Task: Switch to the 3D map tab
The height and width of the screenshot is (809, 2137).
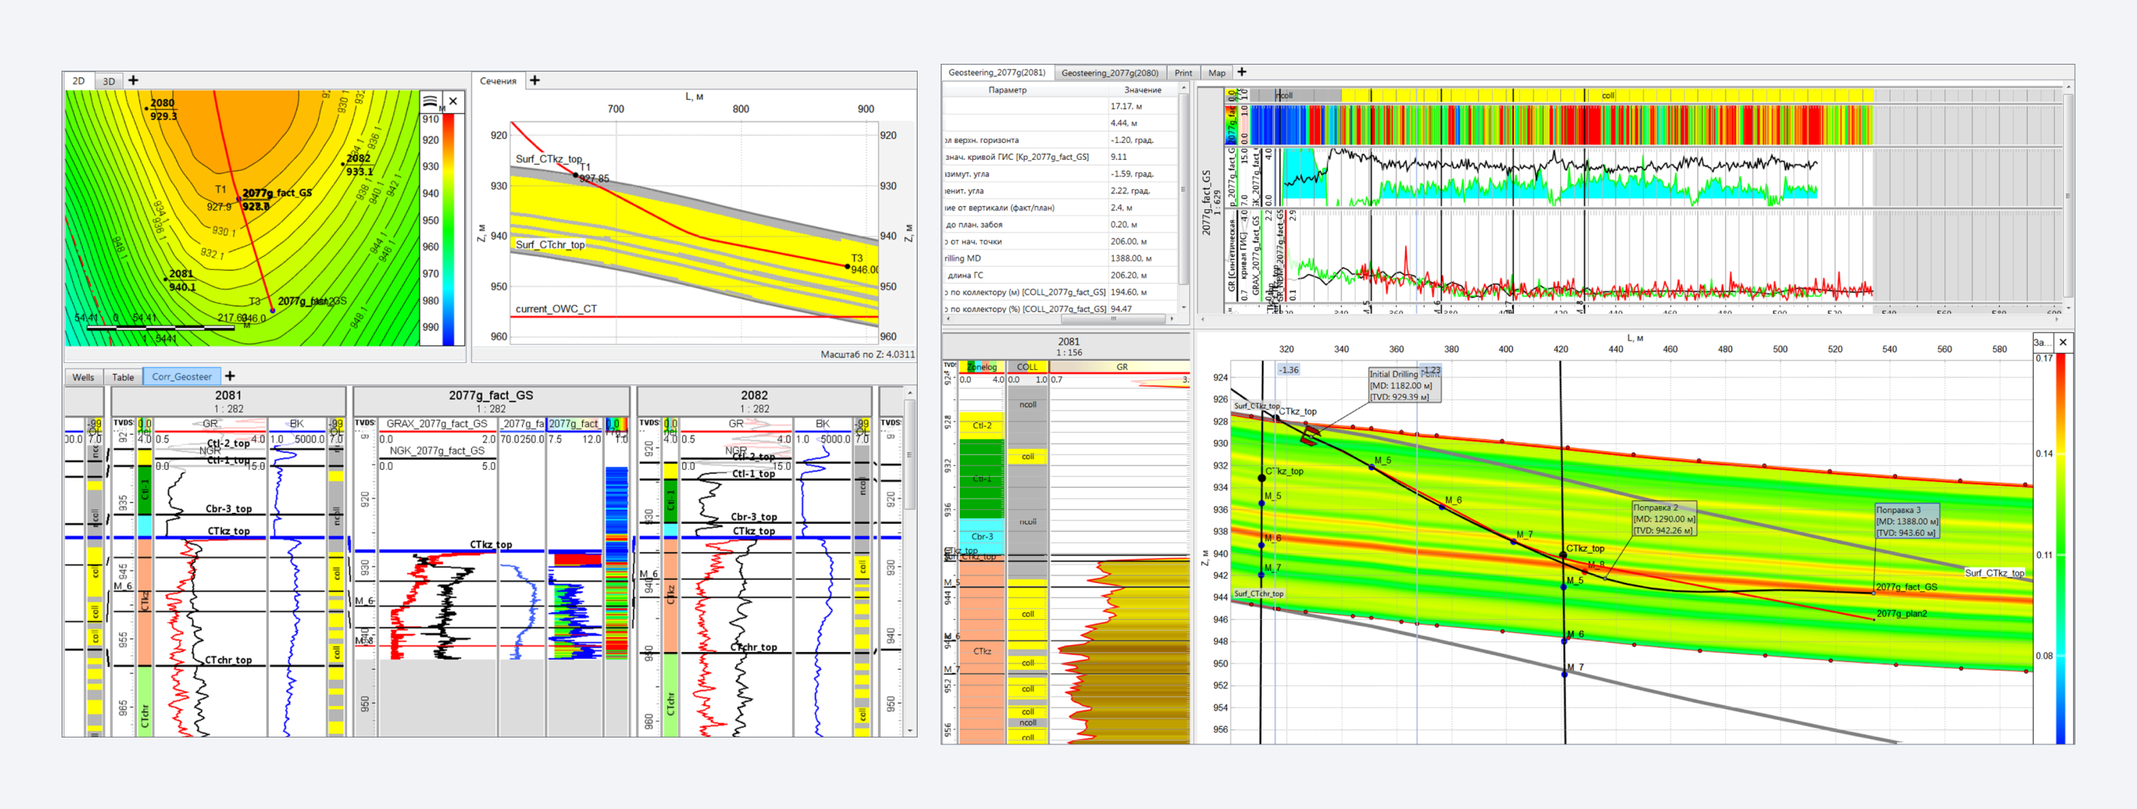Action: 109,82
